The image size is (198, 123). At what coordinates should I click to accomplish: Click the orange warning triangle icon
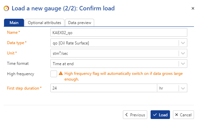pyautogui.click(x=61, y=73)
